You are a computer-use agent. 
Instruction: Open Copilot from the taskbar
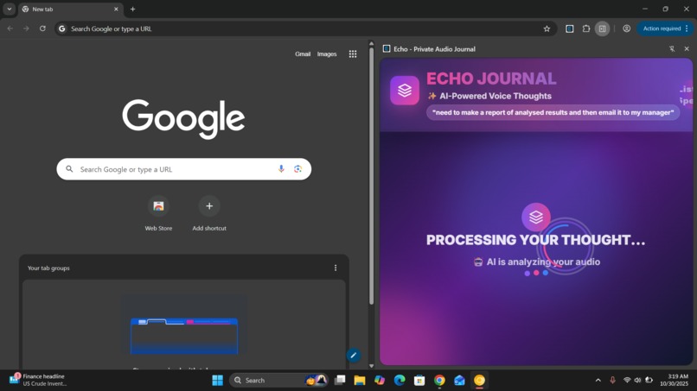point(380,381)
